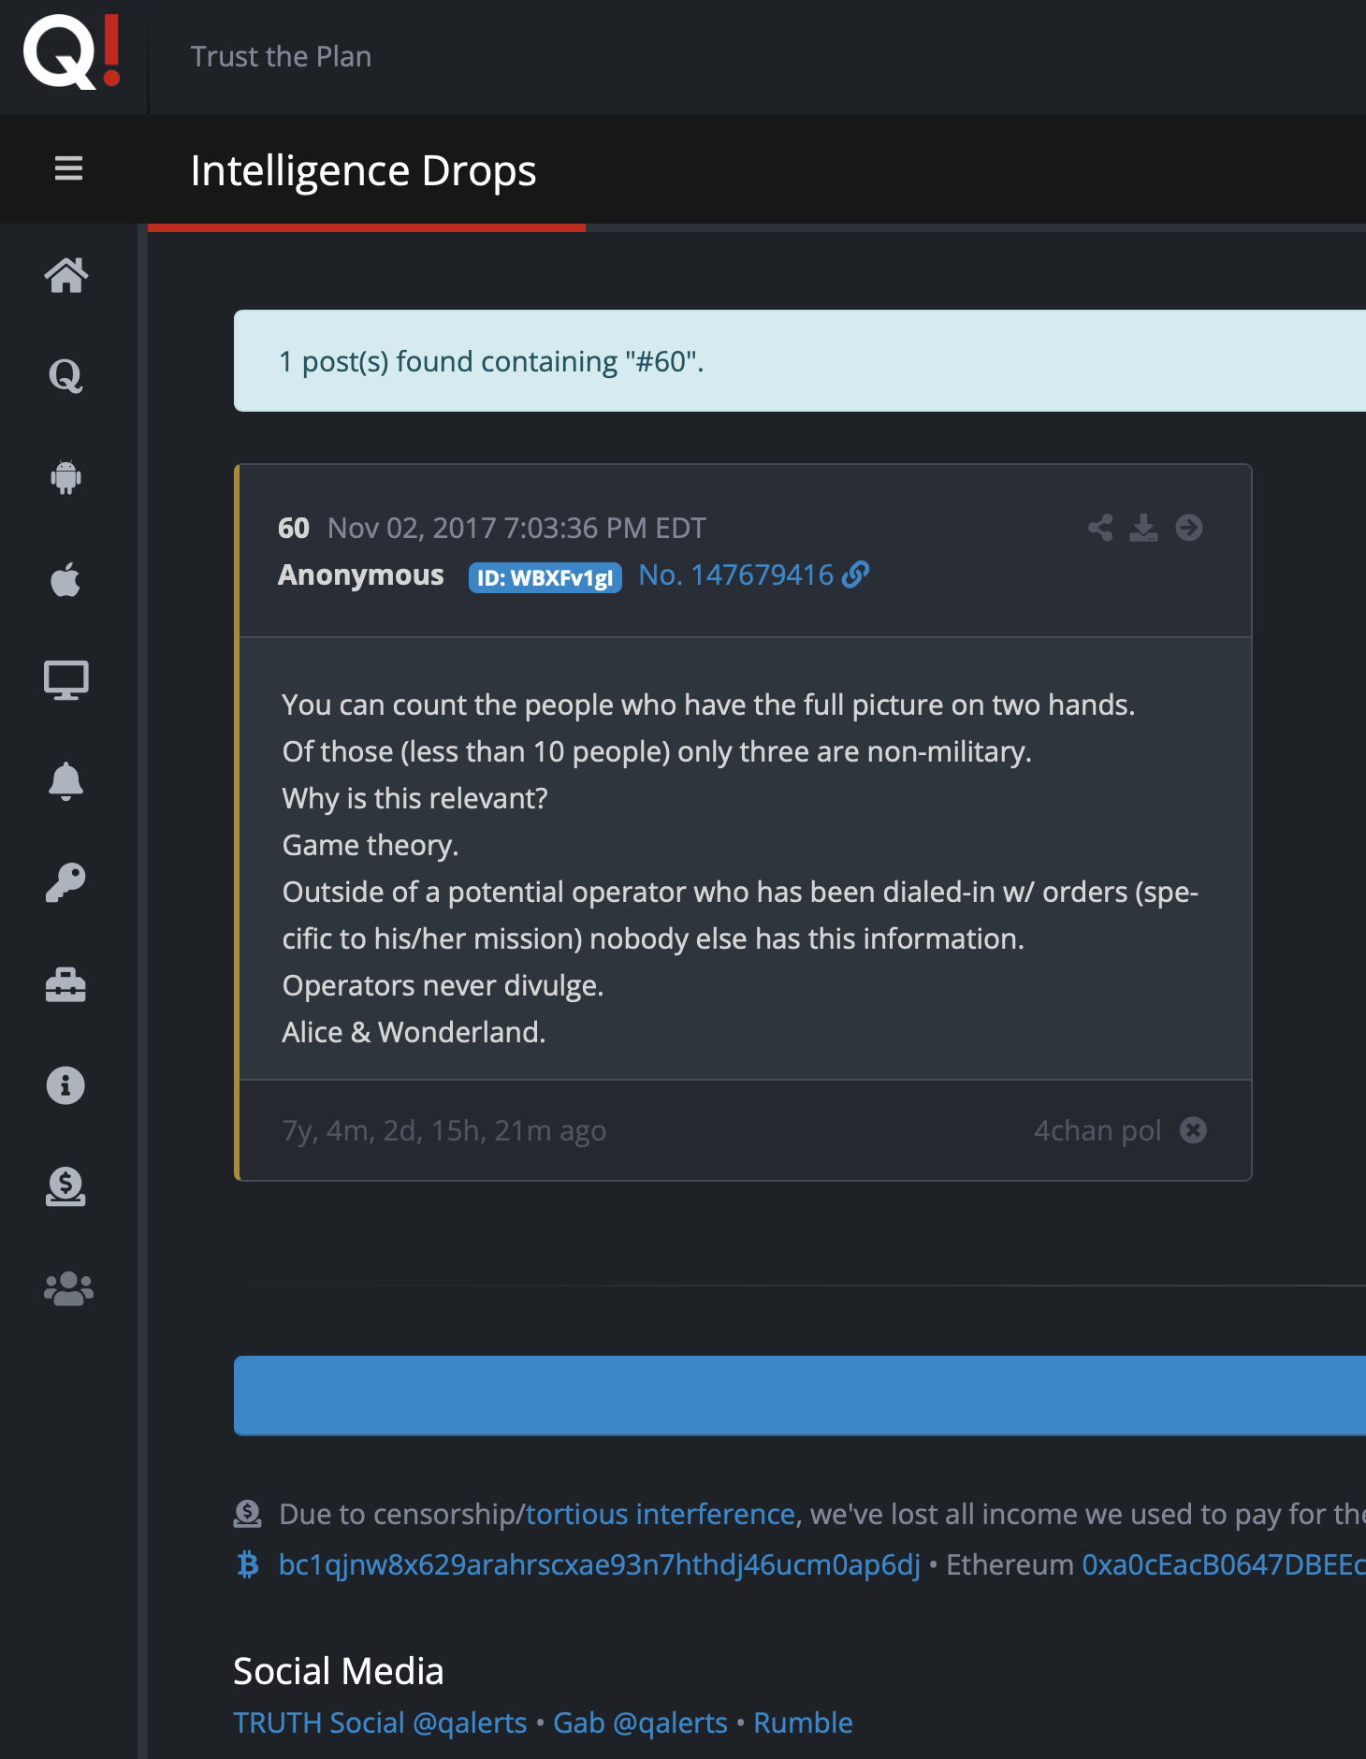Click the 7y, 4m, 2d ago text

[x=444, y=1130]
